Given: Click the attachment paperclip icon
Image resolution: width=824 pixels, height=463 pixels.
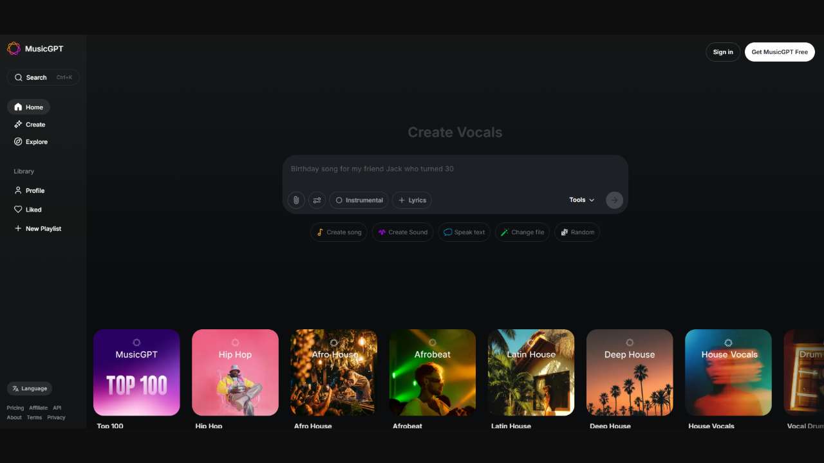Looking at the screenshot, I should point(296,200).
